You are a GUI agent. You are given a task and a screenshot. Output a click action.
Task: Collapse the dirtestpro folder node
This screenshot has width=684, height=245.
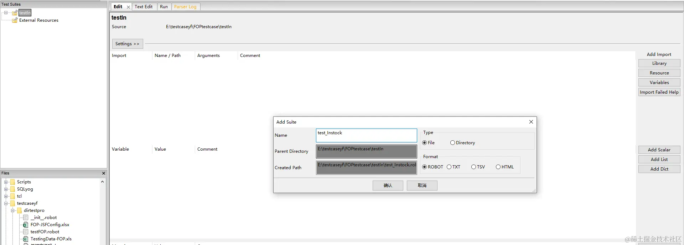[12, 210]
